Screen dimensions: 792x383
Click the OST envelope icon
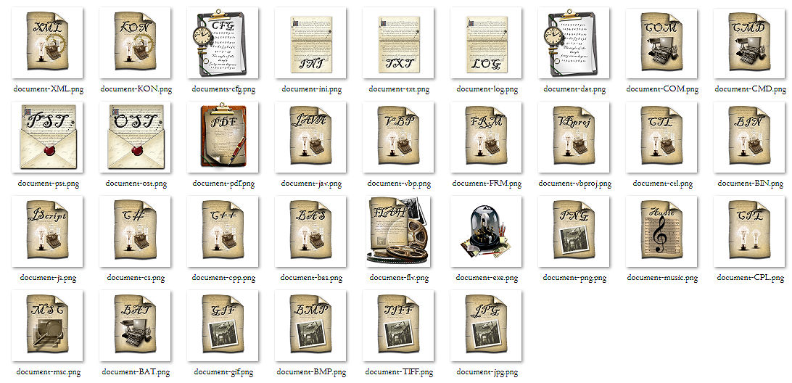click(135, 137)
